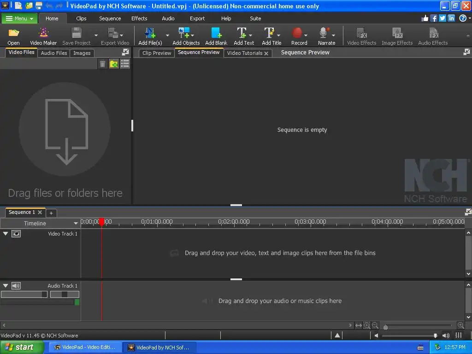Open the Timeline mode dropdown arrow
472x354 pixels.
point(76,224)
